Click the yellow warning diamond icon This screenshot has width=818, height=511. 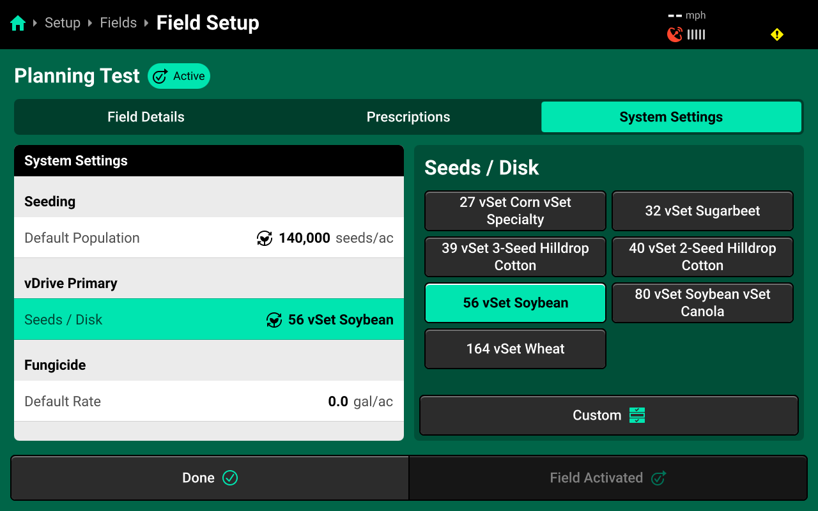click(777, 34)
